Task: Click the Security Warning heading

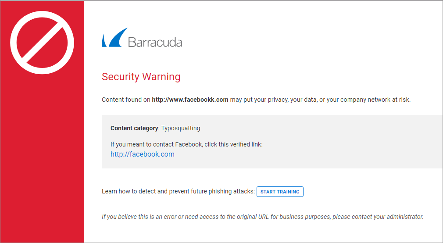Action: (141, 77)
